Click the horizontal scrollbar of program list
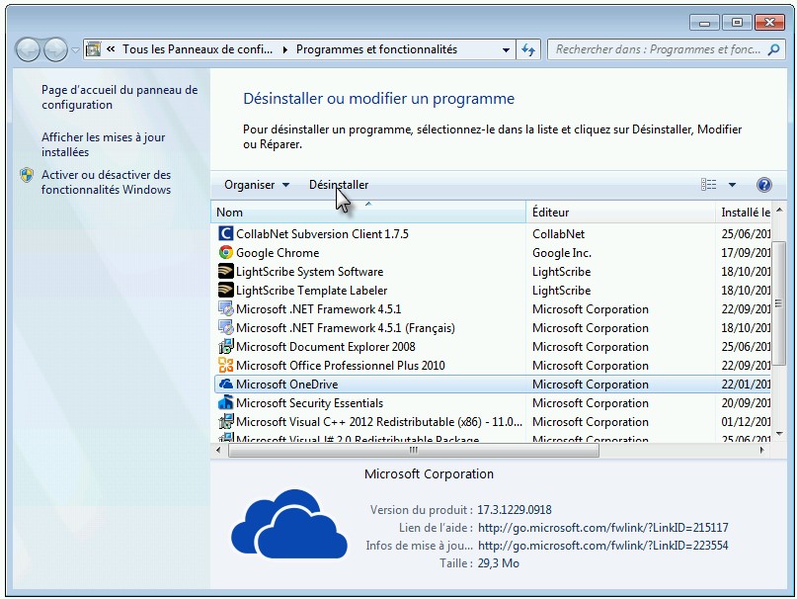The height and width of the screenshot is (599, 797). [x=414, y=450]
